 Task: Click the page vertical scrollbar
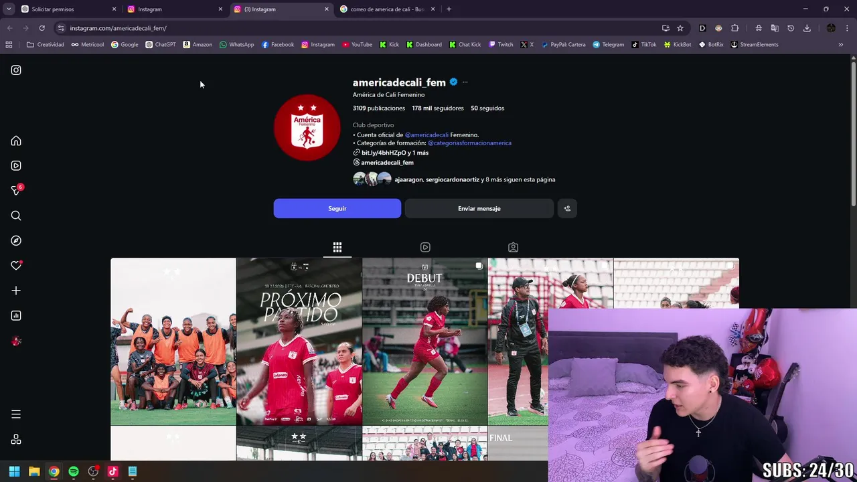coord(853,134)
